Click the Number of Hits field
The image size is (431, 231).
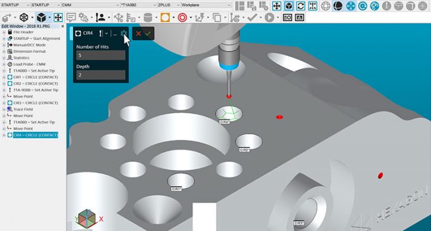click(101, 55)
